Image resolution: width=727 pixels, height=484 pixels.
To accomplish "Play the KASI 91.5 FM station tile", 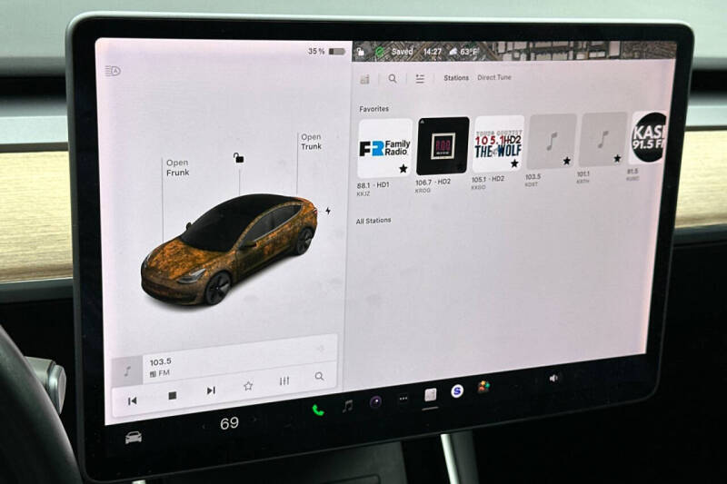I will point(649,137).
